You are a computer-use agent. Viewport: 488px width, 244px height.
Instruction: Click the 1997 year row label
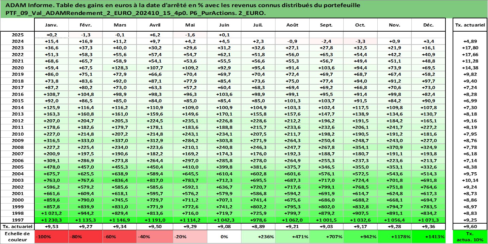tap(17, 220)
